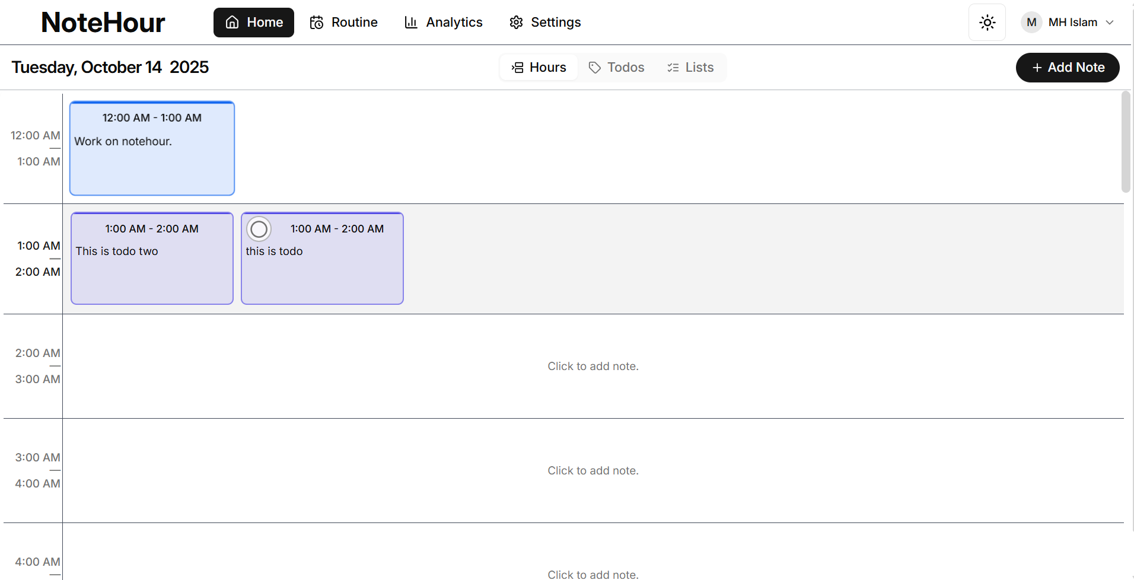Go to the Routine page
This screenshot has width=1134, height=580.
[x=343, y=23]
